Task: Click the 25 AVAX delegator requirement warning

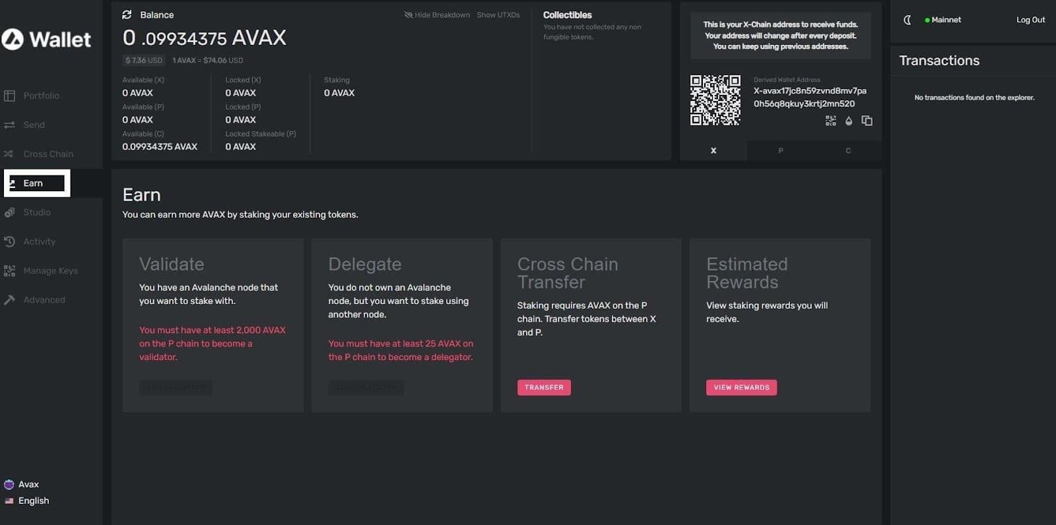Action: [x=401, y=350]
